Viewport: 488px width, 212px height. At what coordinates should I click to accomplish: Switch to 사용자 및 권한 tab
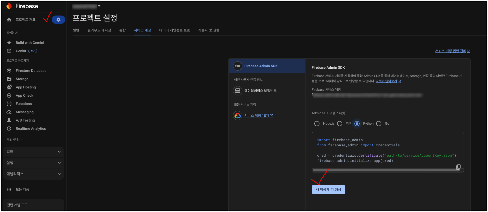point(209,30)
